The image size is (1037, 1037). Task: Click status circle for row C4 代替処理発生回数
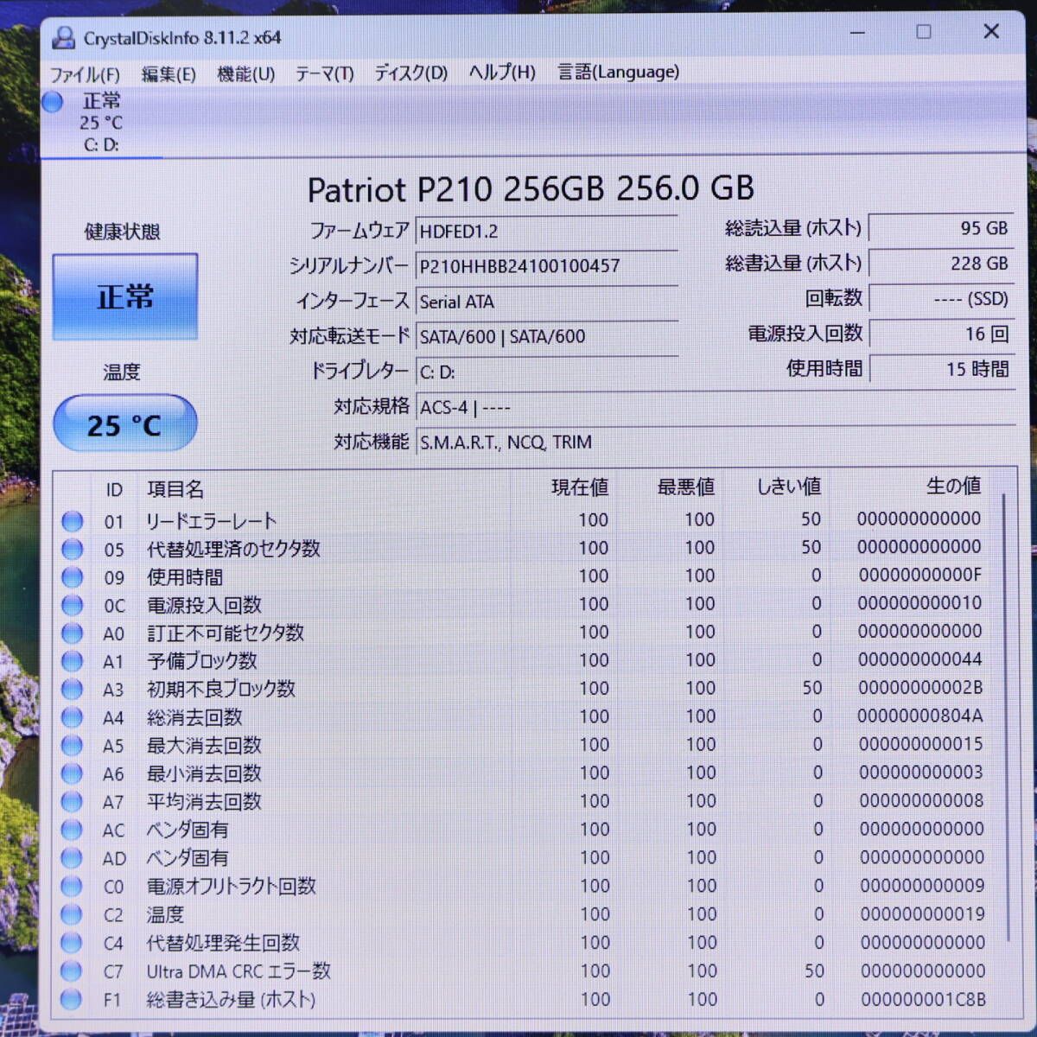[x=72, y=943]
